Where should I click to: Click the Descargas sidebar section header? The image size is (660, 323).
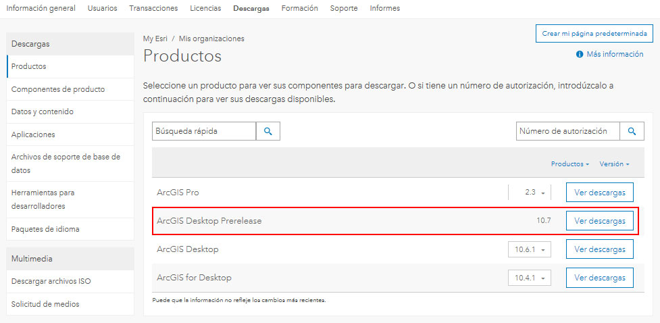coord(70,44)
